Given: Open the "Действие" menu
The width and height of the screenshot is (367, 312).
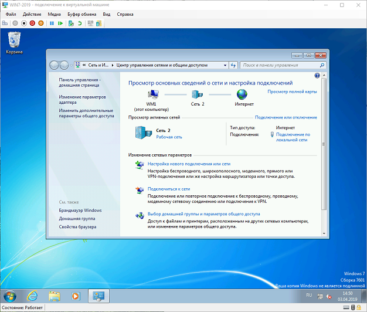Looking at the screenshot, I should click(32, 13).
